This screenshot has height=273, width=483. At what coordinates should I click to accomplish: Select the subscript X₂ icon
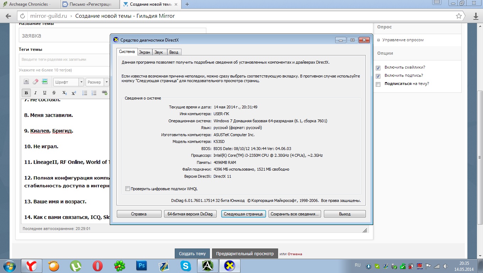point(64,93)
